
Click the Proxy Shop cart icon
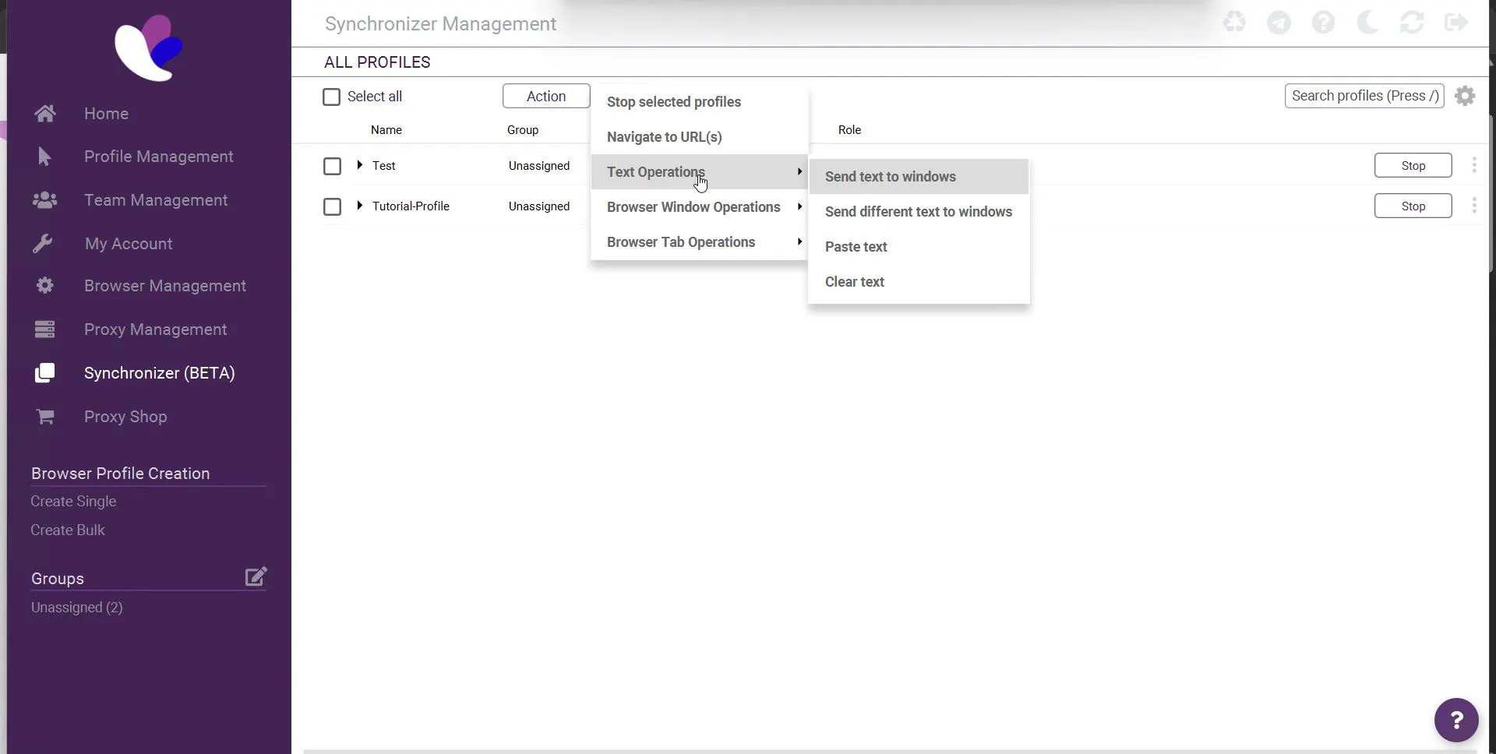pos(45,417)
